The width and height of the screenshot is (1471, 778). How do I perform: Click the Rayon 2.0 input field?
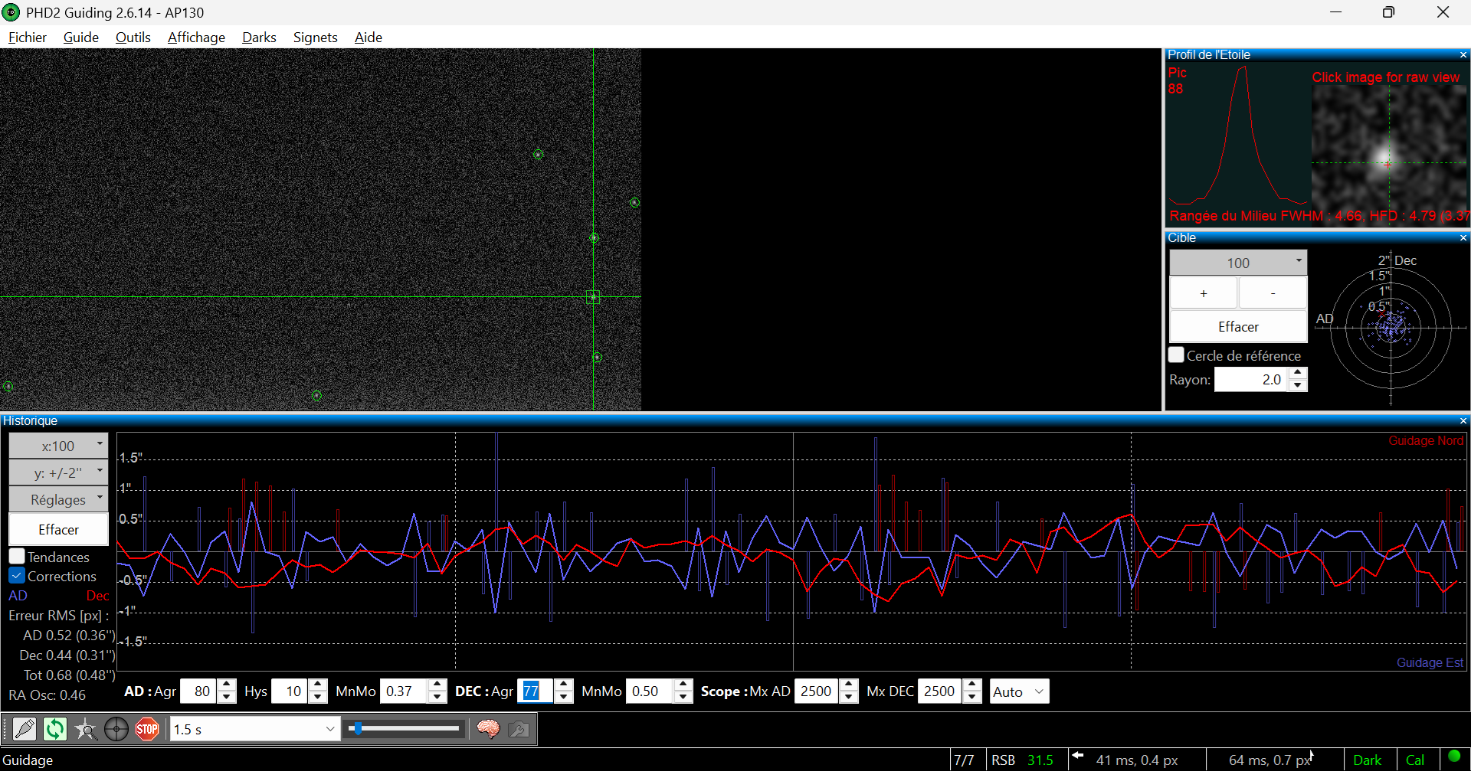[1252, 380]
